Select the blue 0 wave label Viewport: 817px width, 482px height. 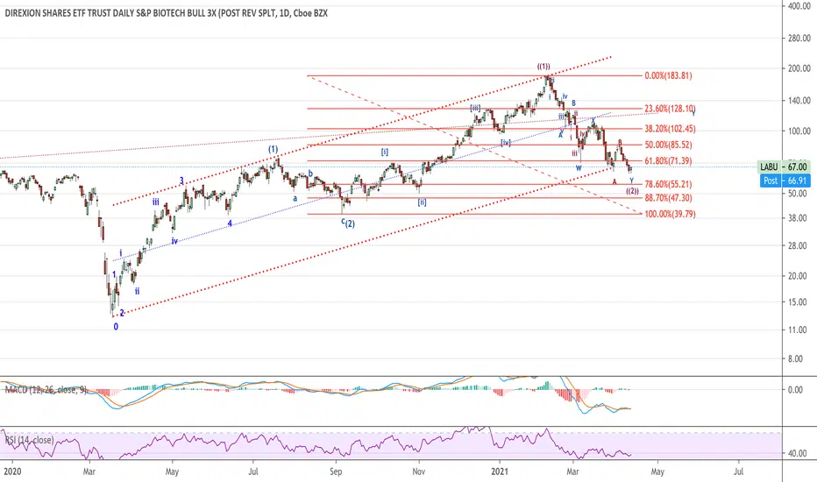click(116, 327)
